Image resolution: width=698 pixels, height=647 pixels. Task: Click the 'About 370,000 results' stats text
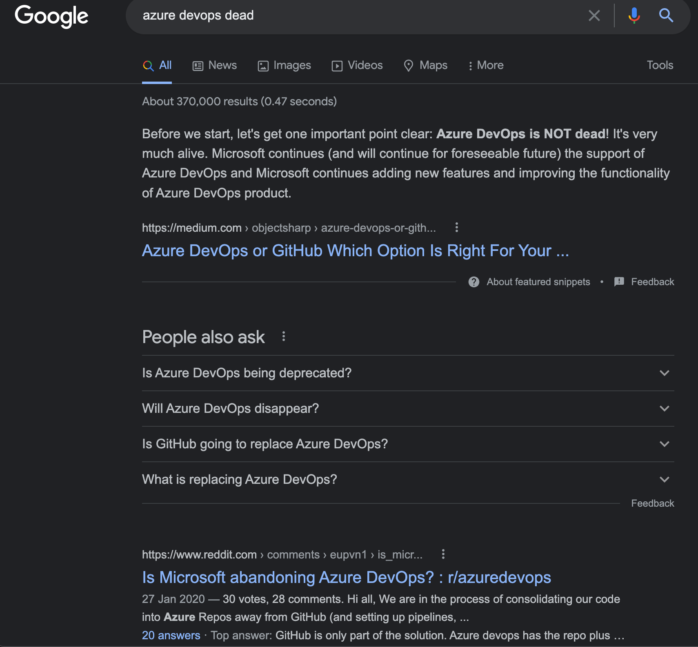239,101
